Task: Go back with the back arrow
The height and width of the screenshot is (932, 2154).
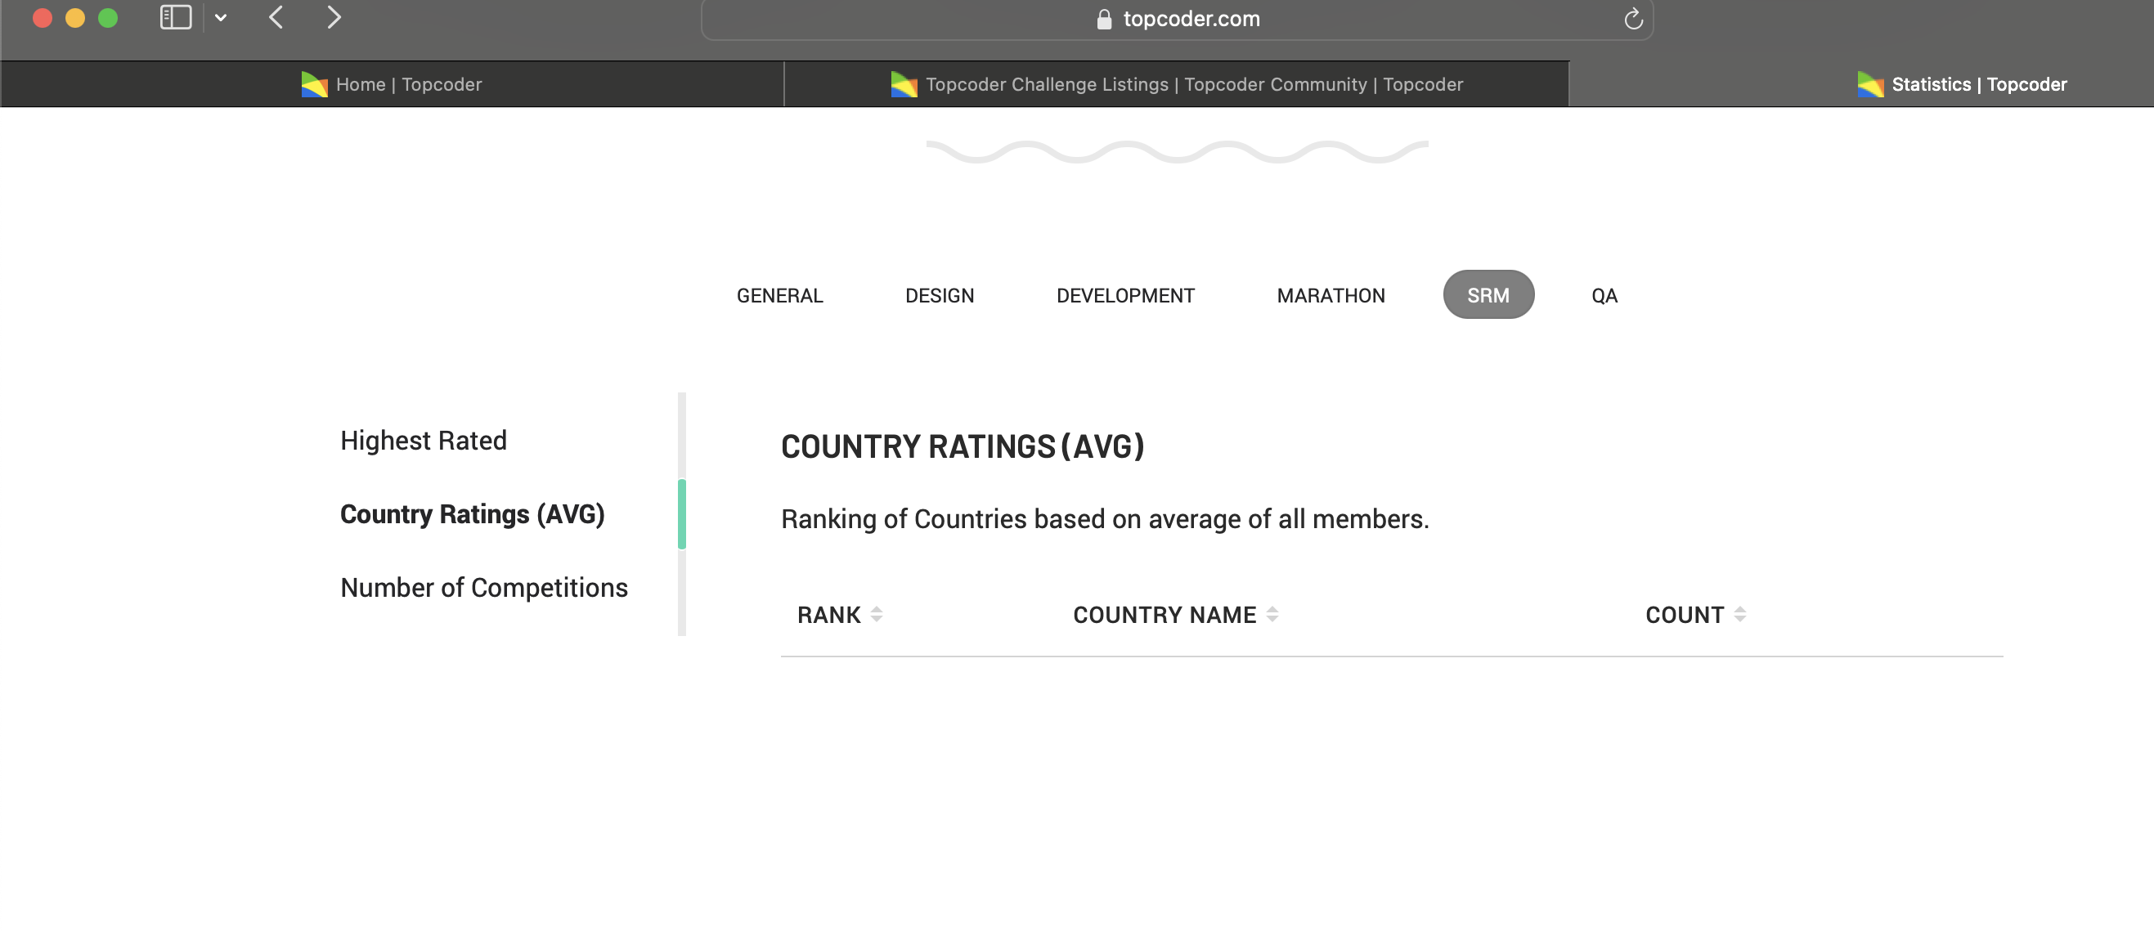Action: click(276, 17)
